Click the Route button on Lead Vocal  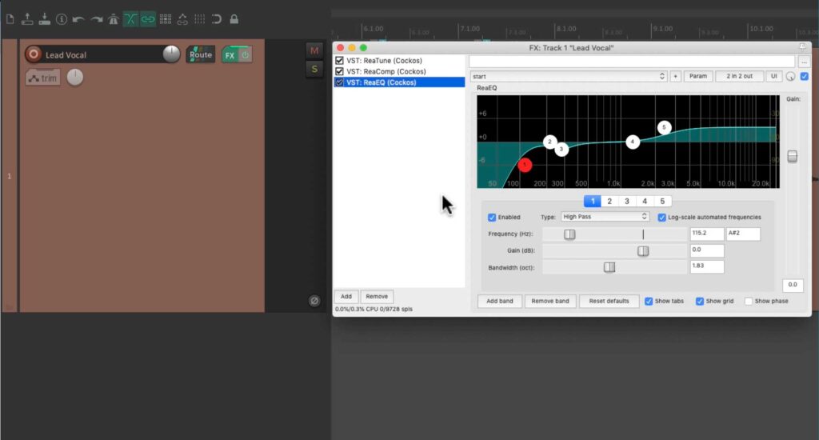tap(201, 55)
